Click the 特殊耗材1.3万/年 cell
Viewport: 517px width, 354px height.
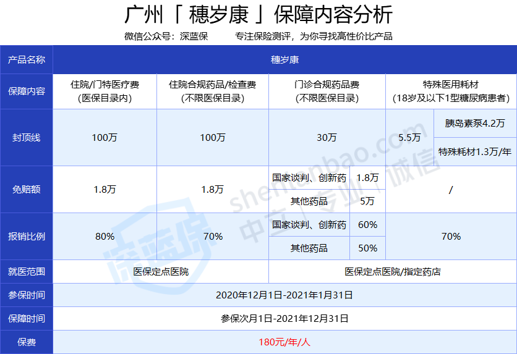475,151
